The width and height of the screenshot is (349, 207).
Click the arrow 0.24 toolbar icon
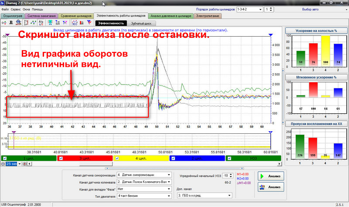pyautogui.click(x=58, y=23)
